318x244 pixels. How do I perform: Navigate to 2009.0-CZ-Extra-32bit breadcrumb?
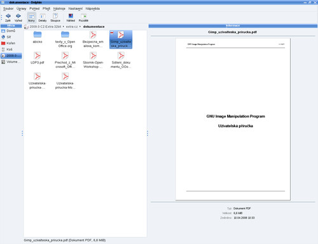click(45, 27)
